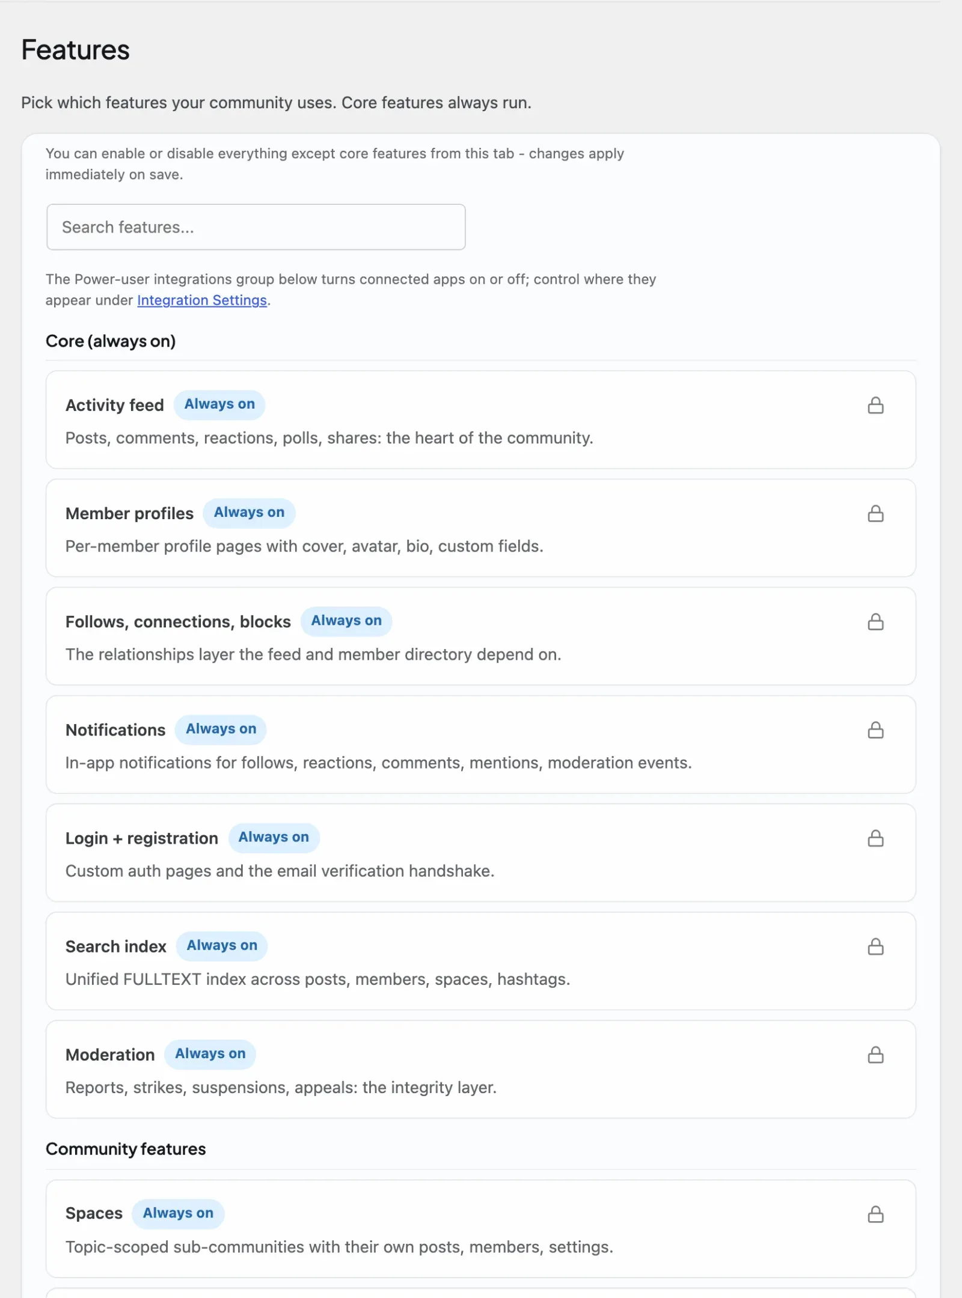
Task: Click the Search index lock icon
Action: [875, 947]
